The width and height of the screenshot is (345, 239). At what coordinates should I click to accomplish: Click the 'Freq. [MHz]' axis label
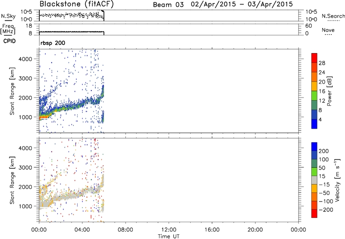(x=8, y=29)
